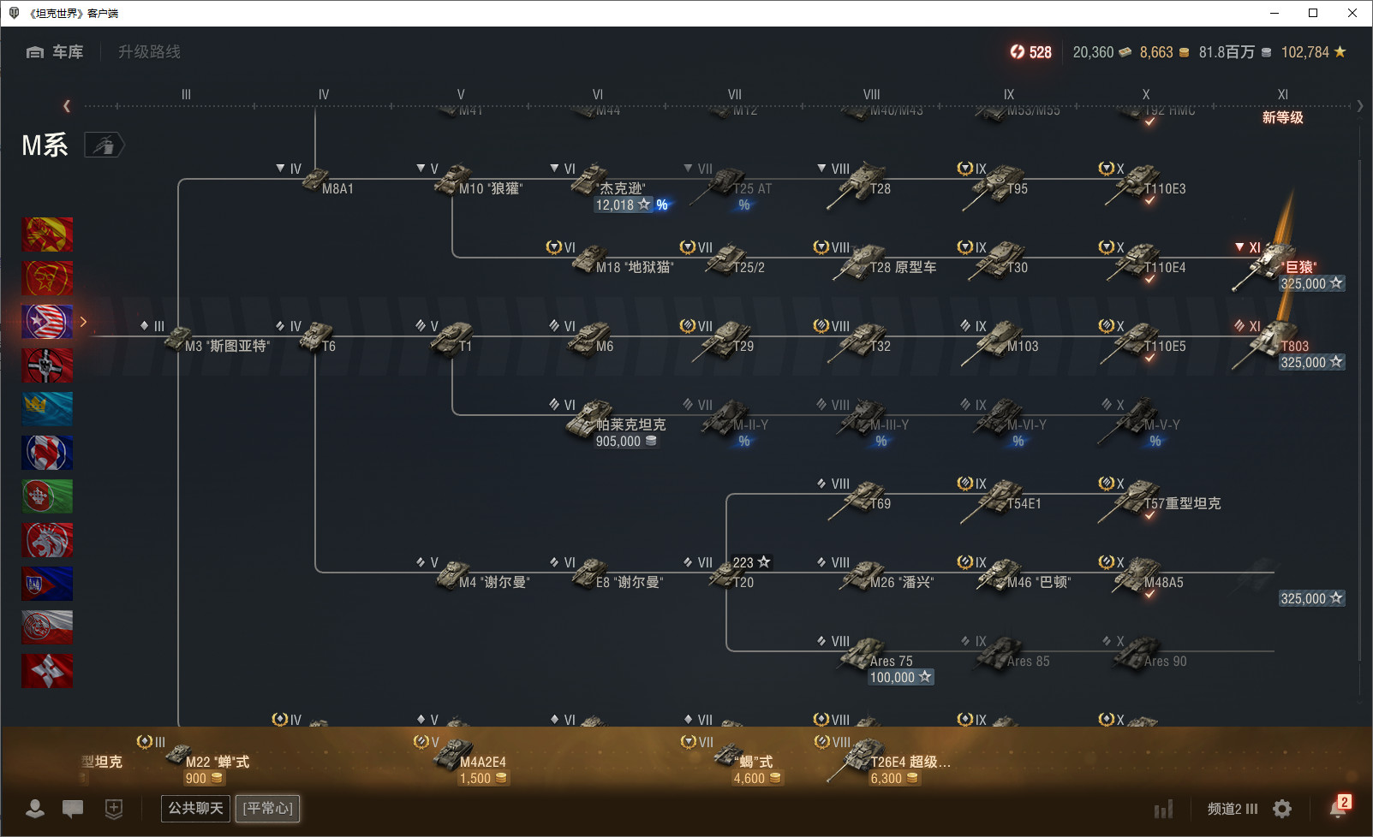Click the 新等级 label under tier XI
The width and height of the screenshot is (1373, 837).
1283,118
